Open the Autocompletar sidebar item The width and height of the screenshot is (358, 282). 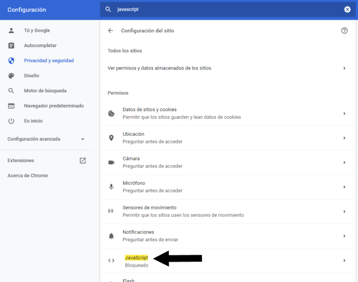[40, 46]
